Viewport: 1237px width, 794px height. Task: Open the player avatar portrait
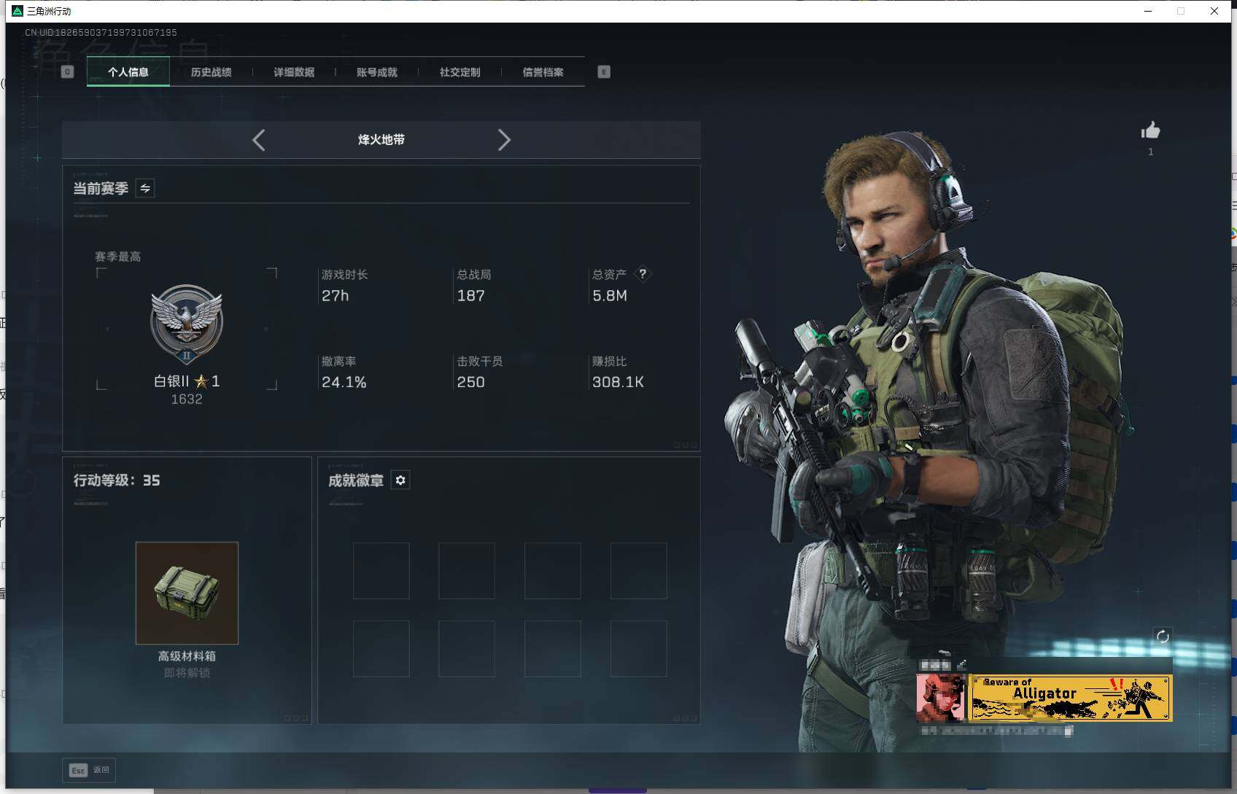(x=941, y=698)
